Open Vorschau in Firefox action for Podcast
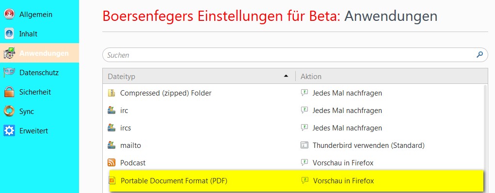The height and width of the screenshot is (193, 495). click(x=343, y=162)
